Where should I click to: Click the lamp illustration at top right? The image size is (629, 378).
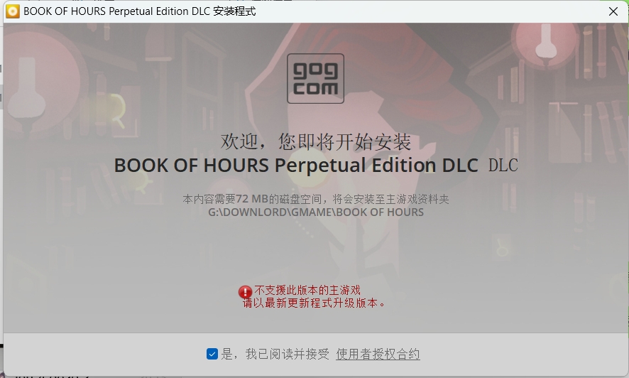pyautogui.click(x=546, y=42)
